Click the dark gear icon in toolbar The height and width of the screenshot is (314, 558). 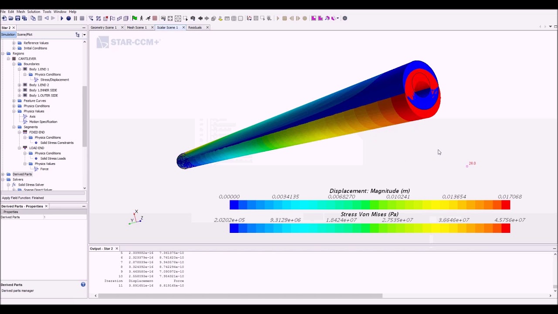click(x=345, y=18)
